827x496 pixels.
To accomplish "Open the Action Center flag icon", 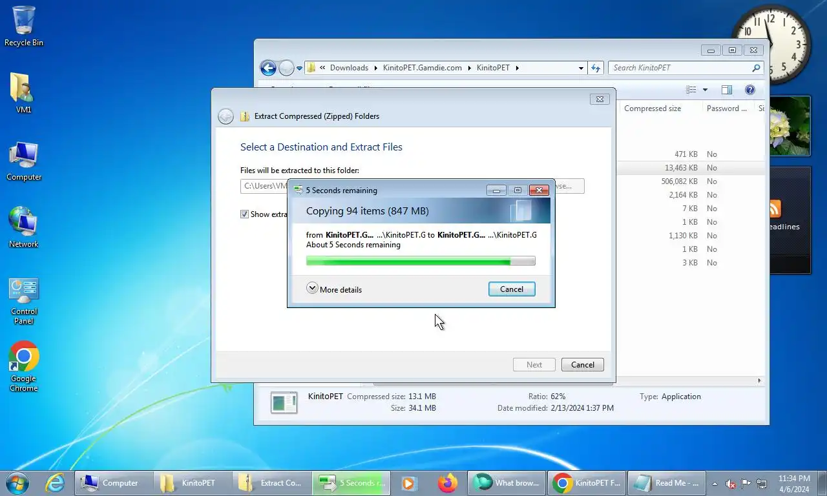I will [746, 483].
